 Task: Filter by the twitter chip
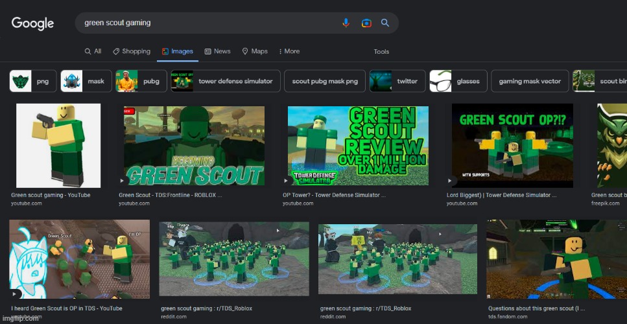(397, 81)
